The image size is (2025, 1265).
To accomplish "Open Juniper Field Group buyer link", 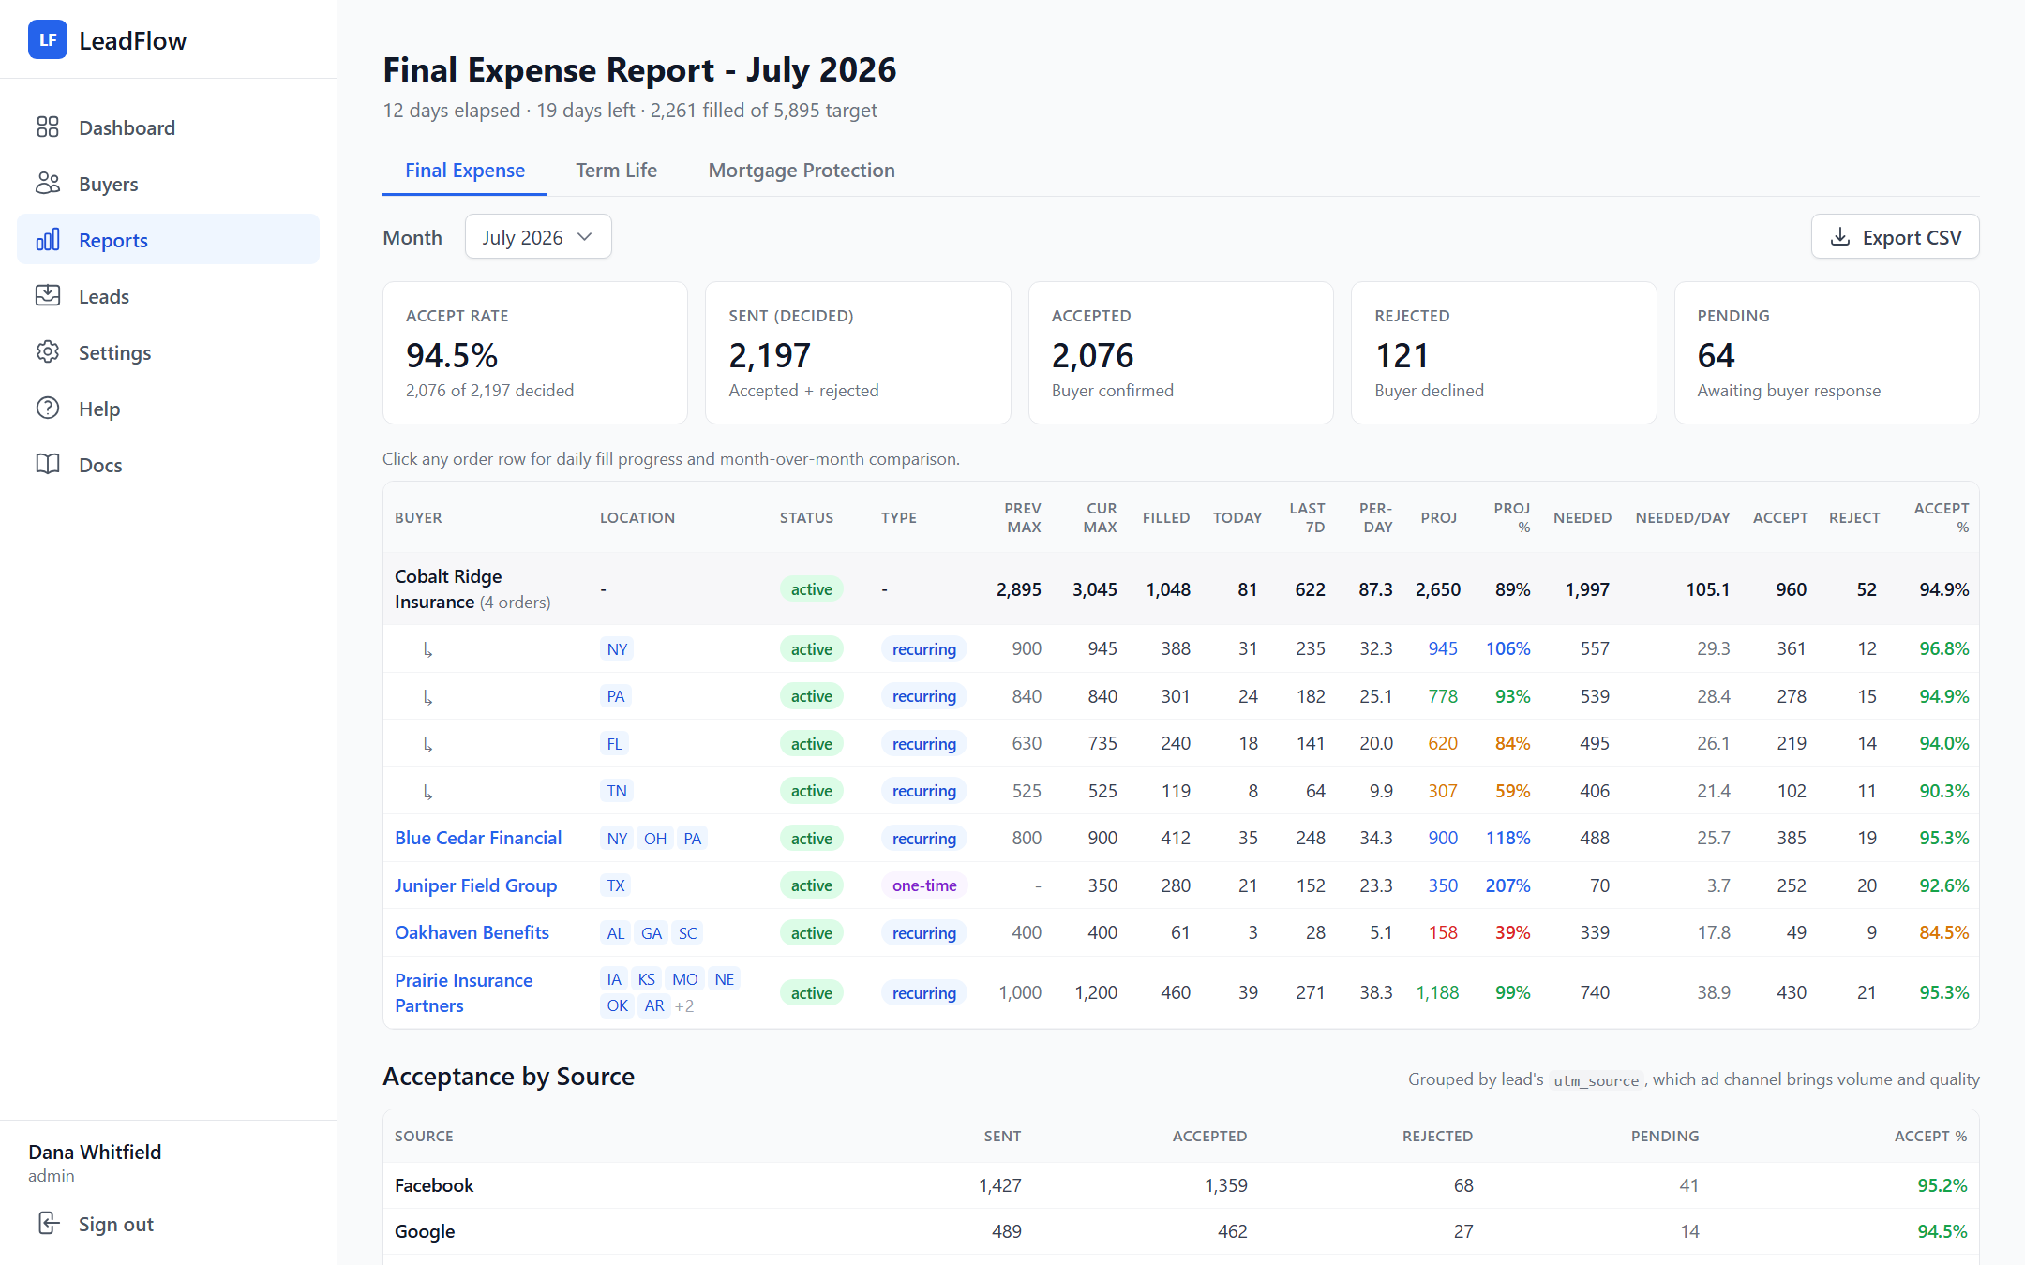I will coord(475,885).
